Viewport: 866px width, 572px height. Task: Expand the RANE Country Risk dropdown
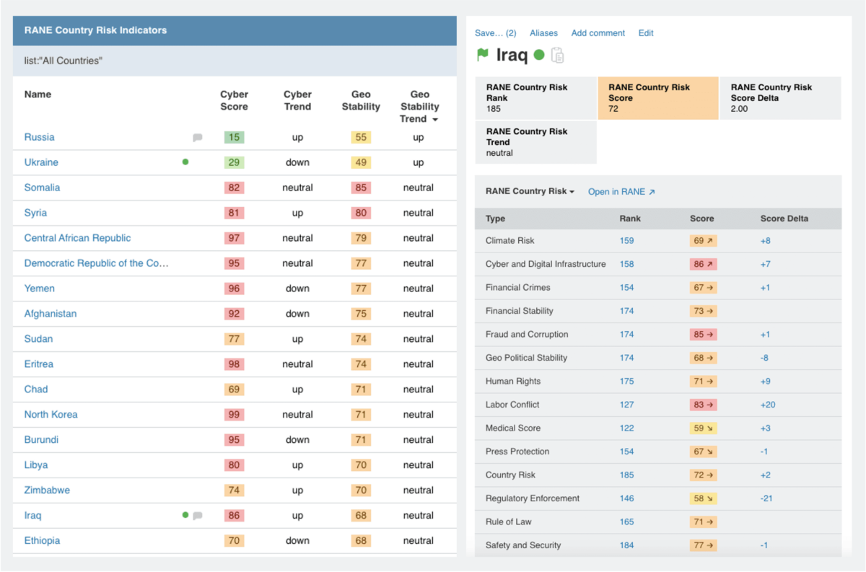(530, 192)
